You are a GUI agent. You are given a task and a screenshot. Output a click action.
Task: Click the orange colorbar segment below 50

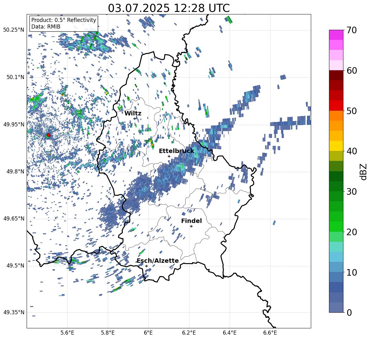point(336,116)
